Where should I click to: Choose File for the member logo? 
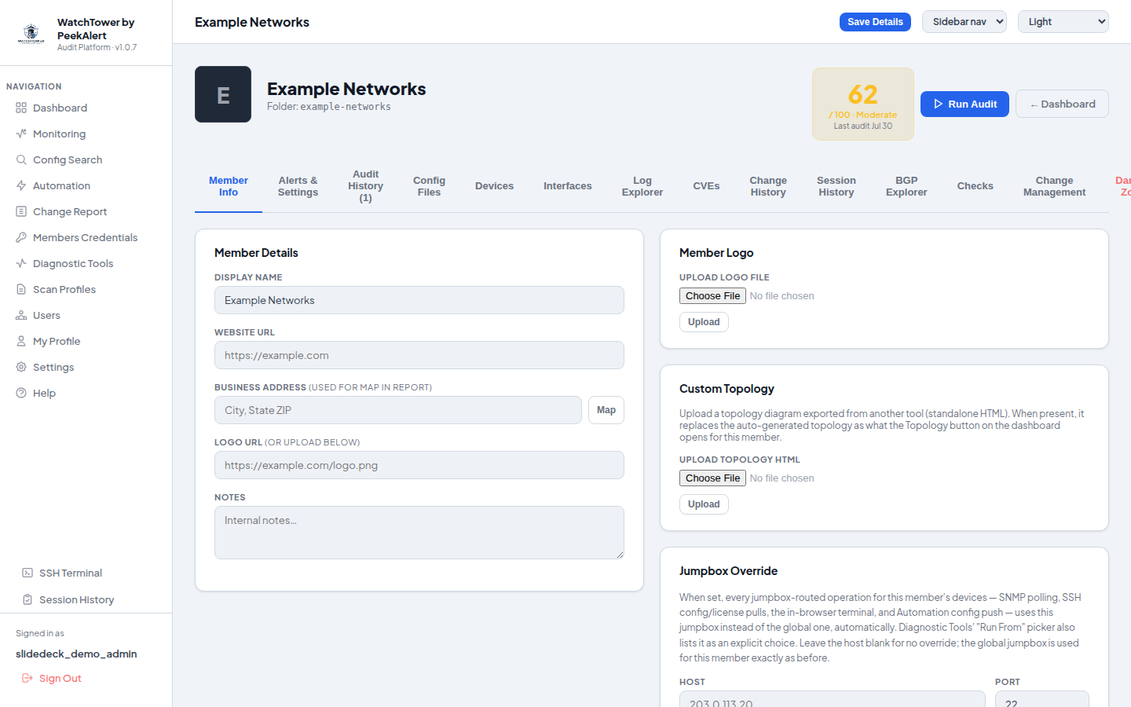click(x=712, y=296)
